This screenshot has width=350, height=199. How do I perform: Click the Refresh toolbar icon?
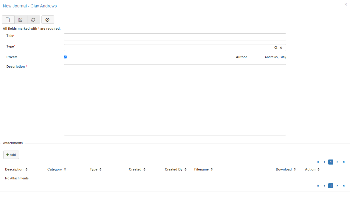[x=33, y=20]
